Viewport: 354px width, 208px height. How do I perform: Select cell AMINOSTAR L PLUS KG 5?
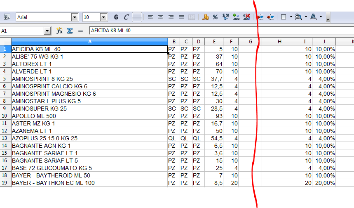89,101
